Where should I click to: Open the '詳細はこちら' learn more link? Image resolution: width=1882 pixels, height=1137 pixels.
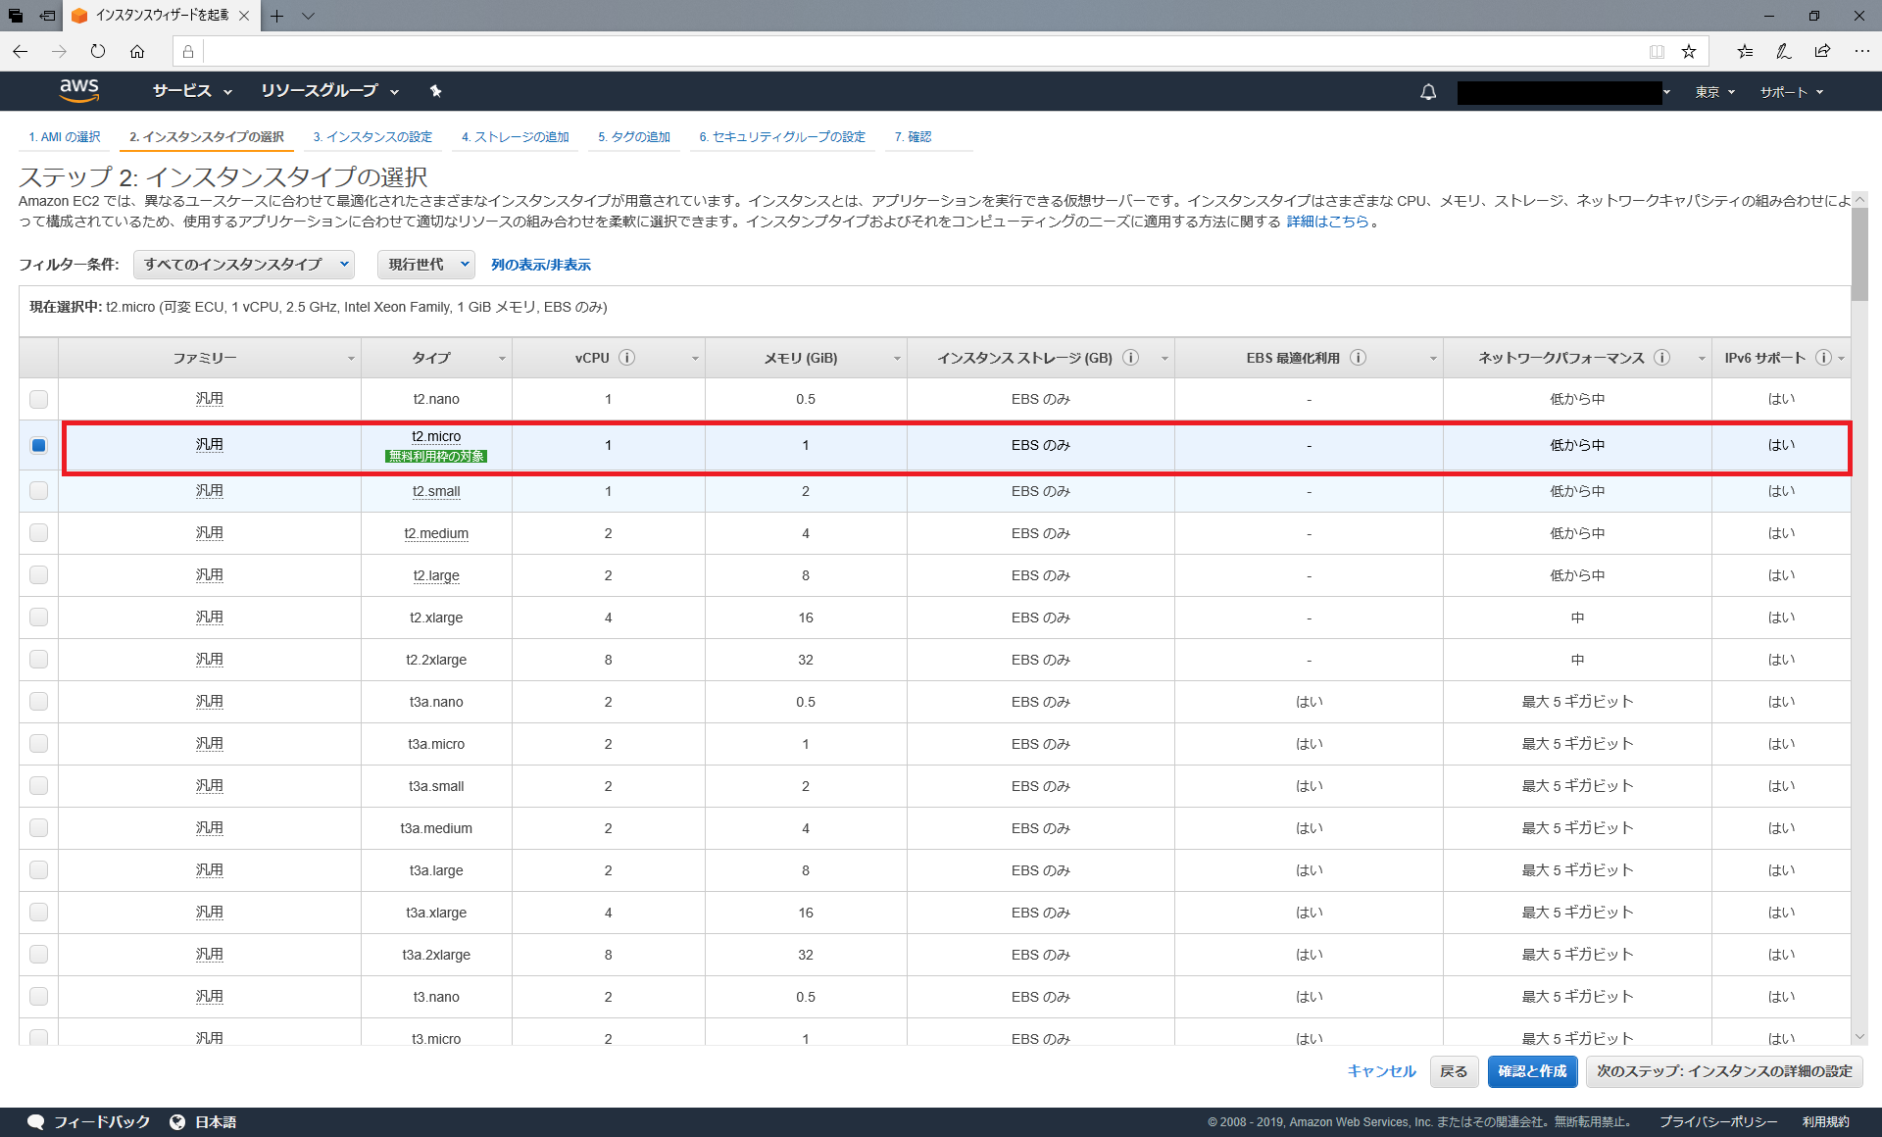click(x=1327, y=222)
